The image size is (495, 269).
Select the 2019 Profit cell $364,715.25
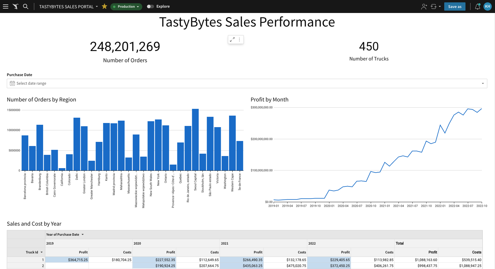[67, 260]
